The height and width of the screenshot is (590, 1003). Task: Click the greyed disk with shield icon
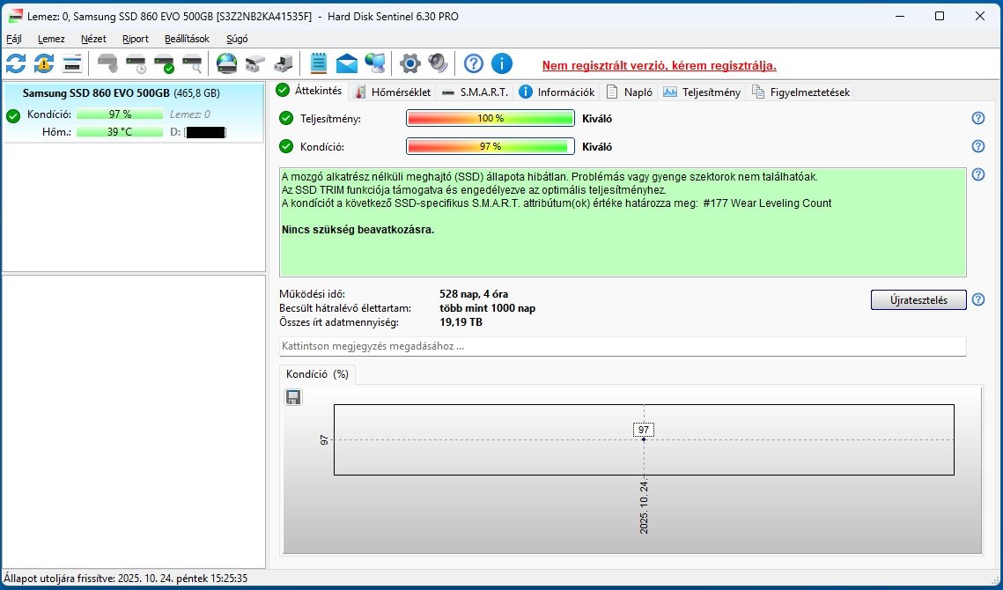107,63
